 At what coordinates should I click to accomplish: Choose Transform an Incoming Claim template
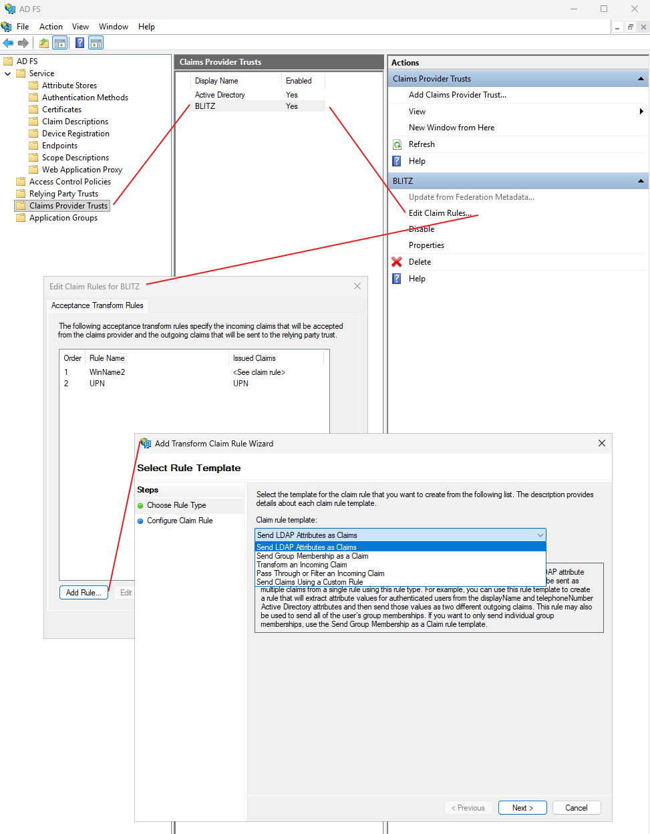click(x=401, y=565)
